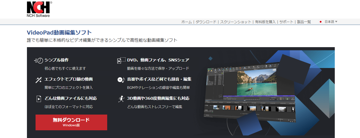Click the エフェクトでプロ級の動画 title
Screen dimensions: 360x138
pos(69,79)
